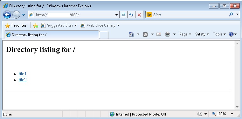Click the scrollbar down arrow
This screenshot has height=119, width=242.
pos(237,107)
